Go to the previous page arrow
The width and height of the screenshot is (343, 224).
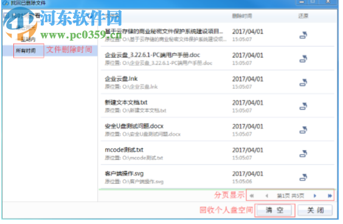[x=266, y=196]
